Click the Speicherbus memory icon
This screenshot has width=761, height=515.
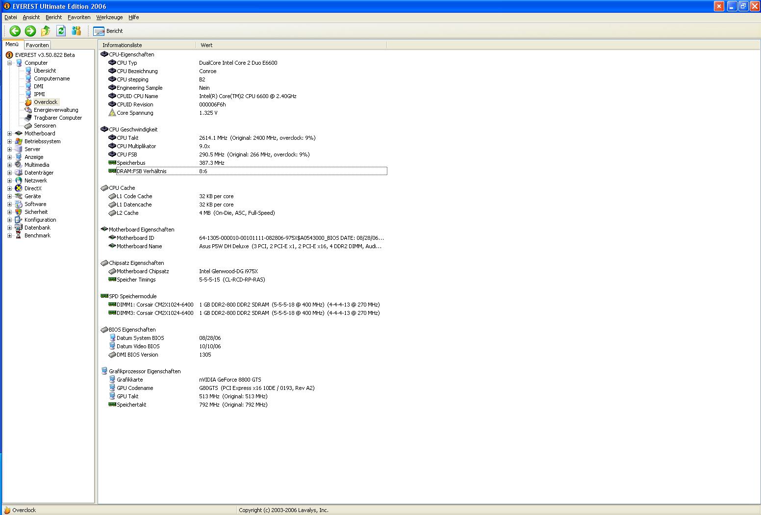coord(112,163)
